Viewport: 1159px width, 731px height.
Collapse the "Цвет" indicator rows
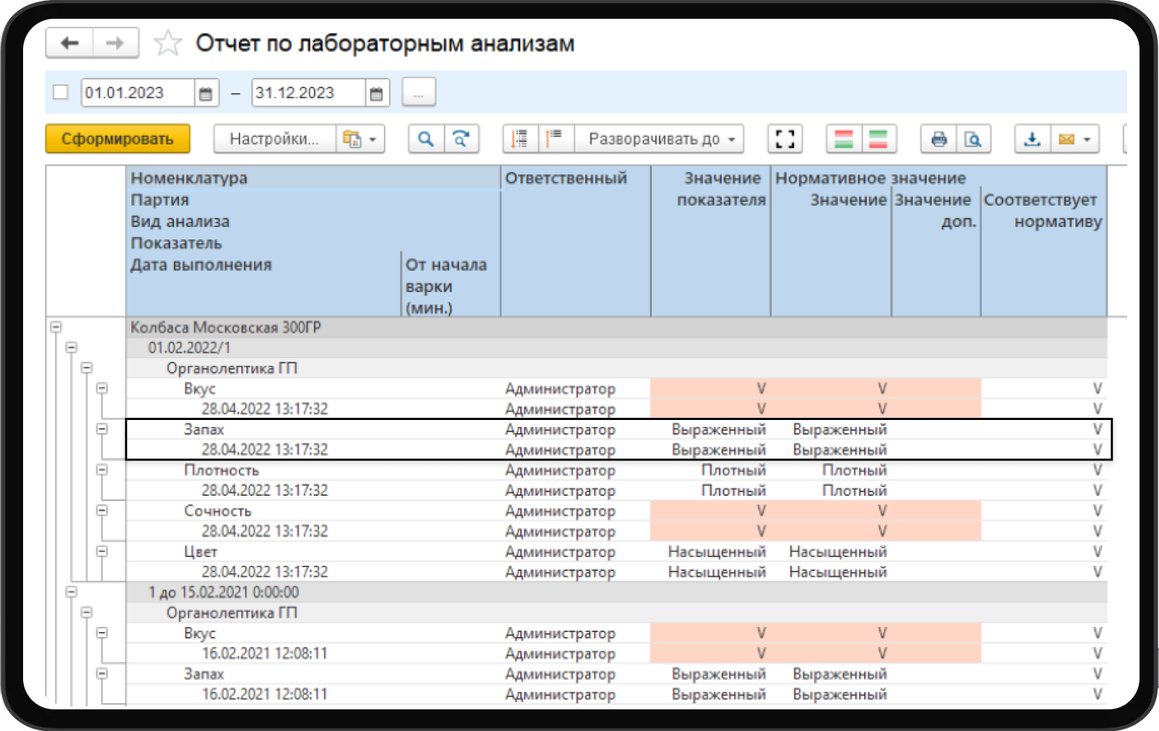coord(102,551)
